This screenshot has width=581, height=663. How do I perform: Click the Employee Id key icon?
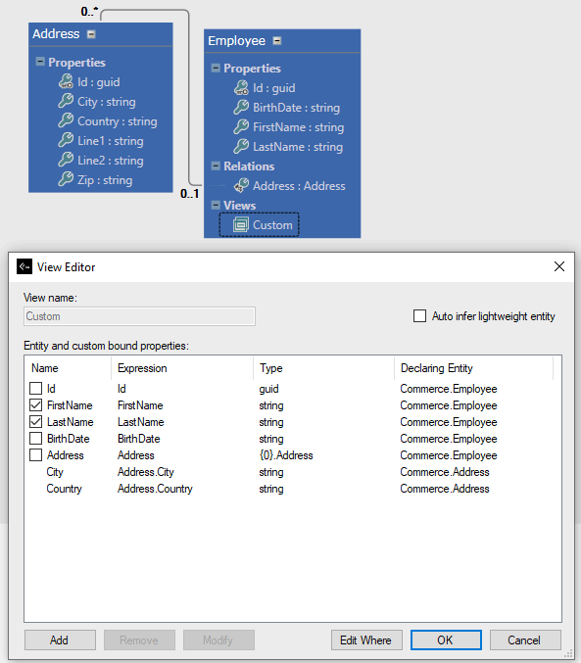241,87
